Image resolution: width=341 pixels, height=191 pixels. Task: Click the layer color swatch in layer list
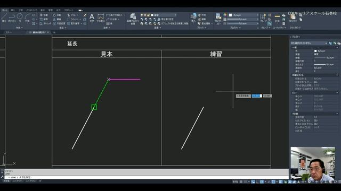pyautogui.click(x=152, y=15)
